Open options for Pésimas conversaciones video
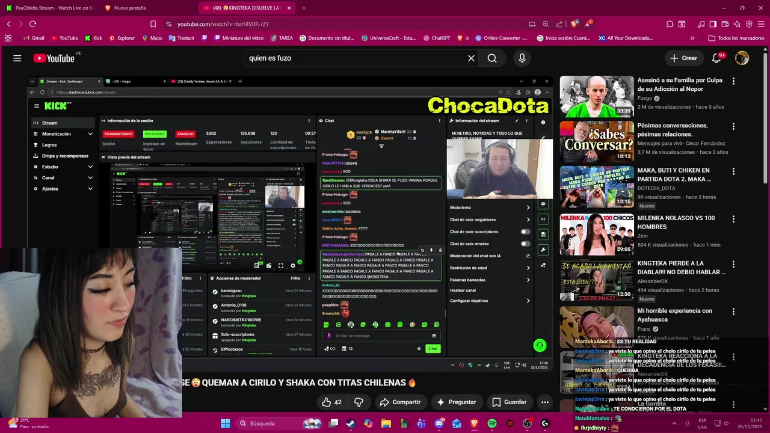The width and height of the screenshot is (770, 433). pos(733,127)
